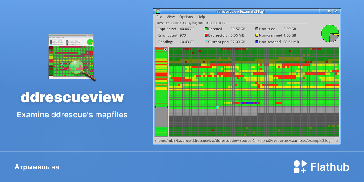Minimize the ddrescueview window
This screenshot has width=364, height=182.
[x=323, y=12]
